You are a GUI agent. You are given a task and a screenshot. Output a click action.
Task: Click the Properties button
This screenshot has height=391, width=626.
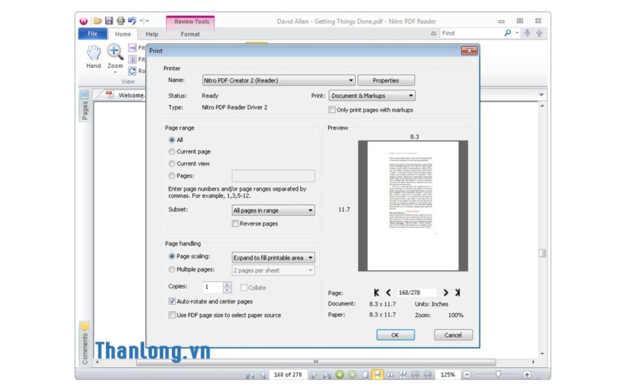point(386,80)
